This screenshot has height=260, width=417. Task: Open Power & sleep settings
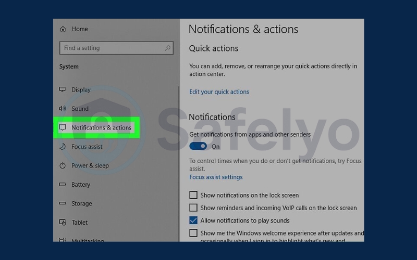point(90,165)
